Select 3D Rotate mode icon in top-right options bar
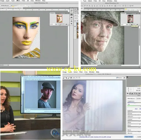Viewport: 141px width, 140px height. pyautogui.click(x=123, y=6)
